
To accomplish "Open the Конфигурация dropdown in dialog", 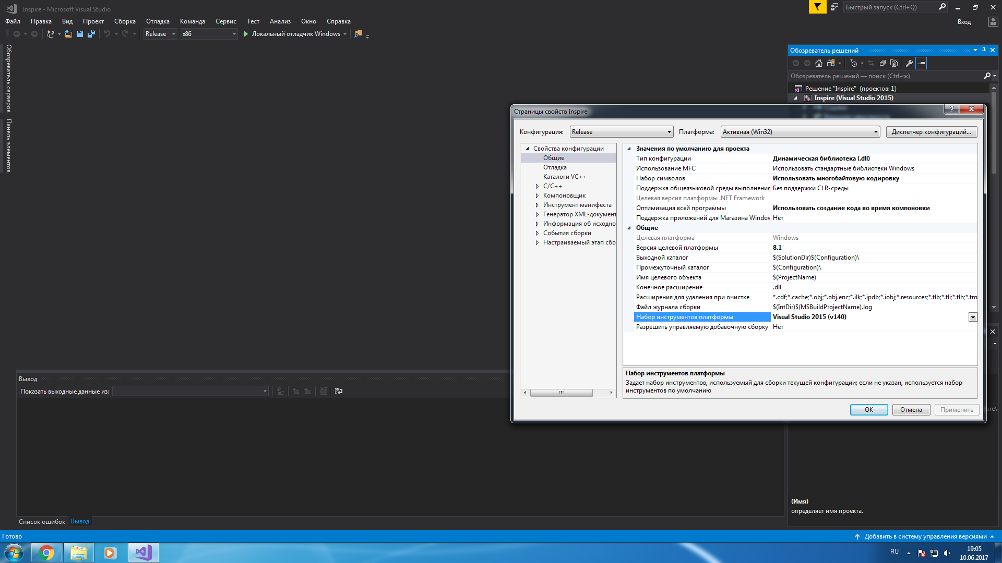I will 621,132.
